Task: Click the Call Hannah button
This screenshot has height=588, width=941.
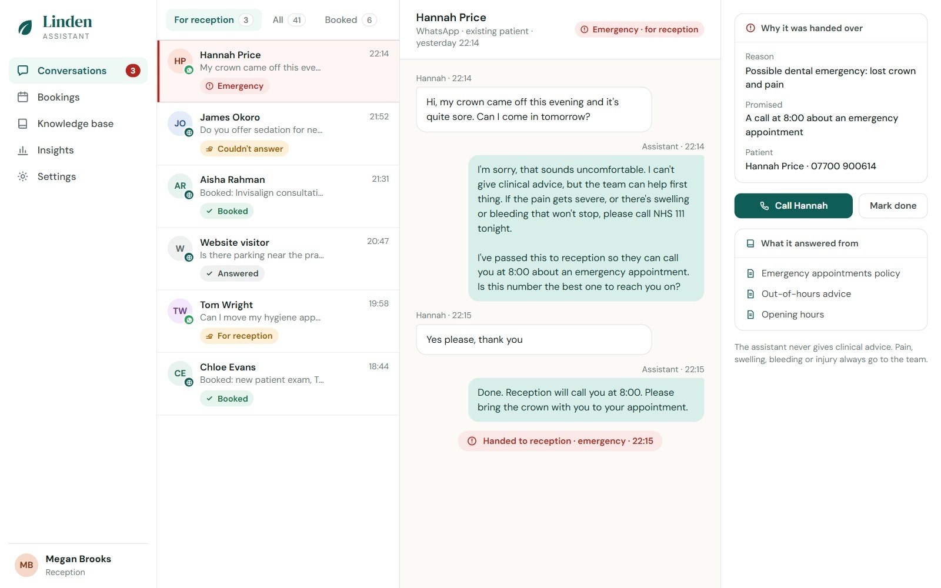Action: point(793,206)
